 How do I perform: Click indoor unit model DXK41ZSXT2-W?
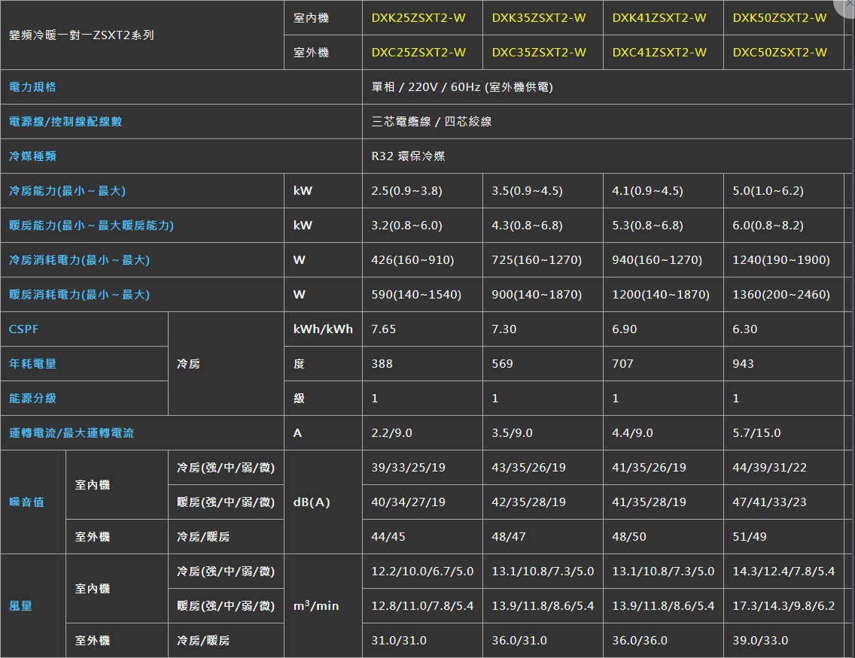click(x=659, y=18)
